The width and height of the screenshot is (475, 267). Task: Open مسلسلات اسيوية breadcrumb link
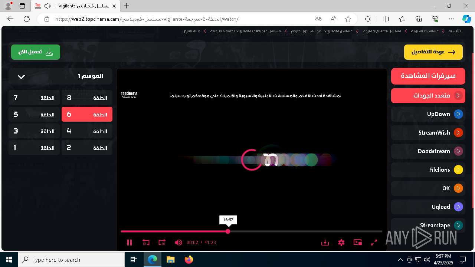(425, 31)
